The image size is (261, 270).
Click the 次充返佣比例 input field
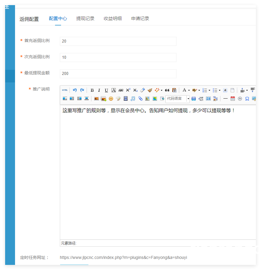[118, 58]
